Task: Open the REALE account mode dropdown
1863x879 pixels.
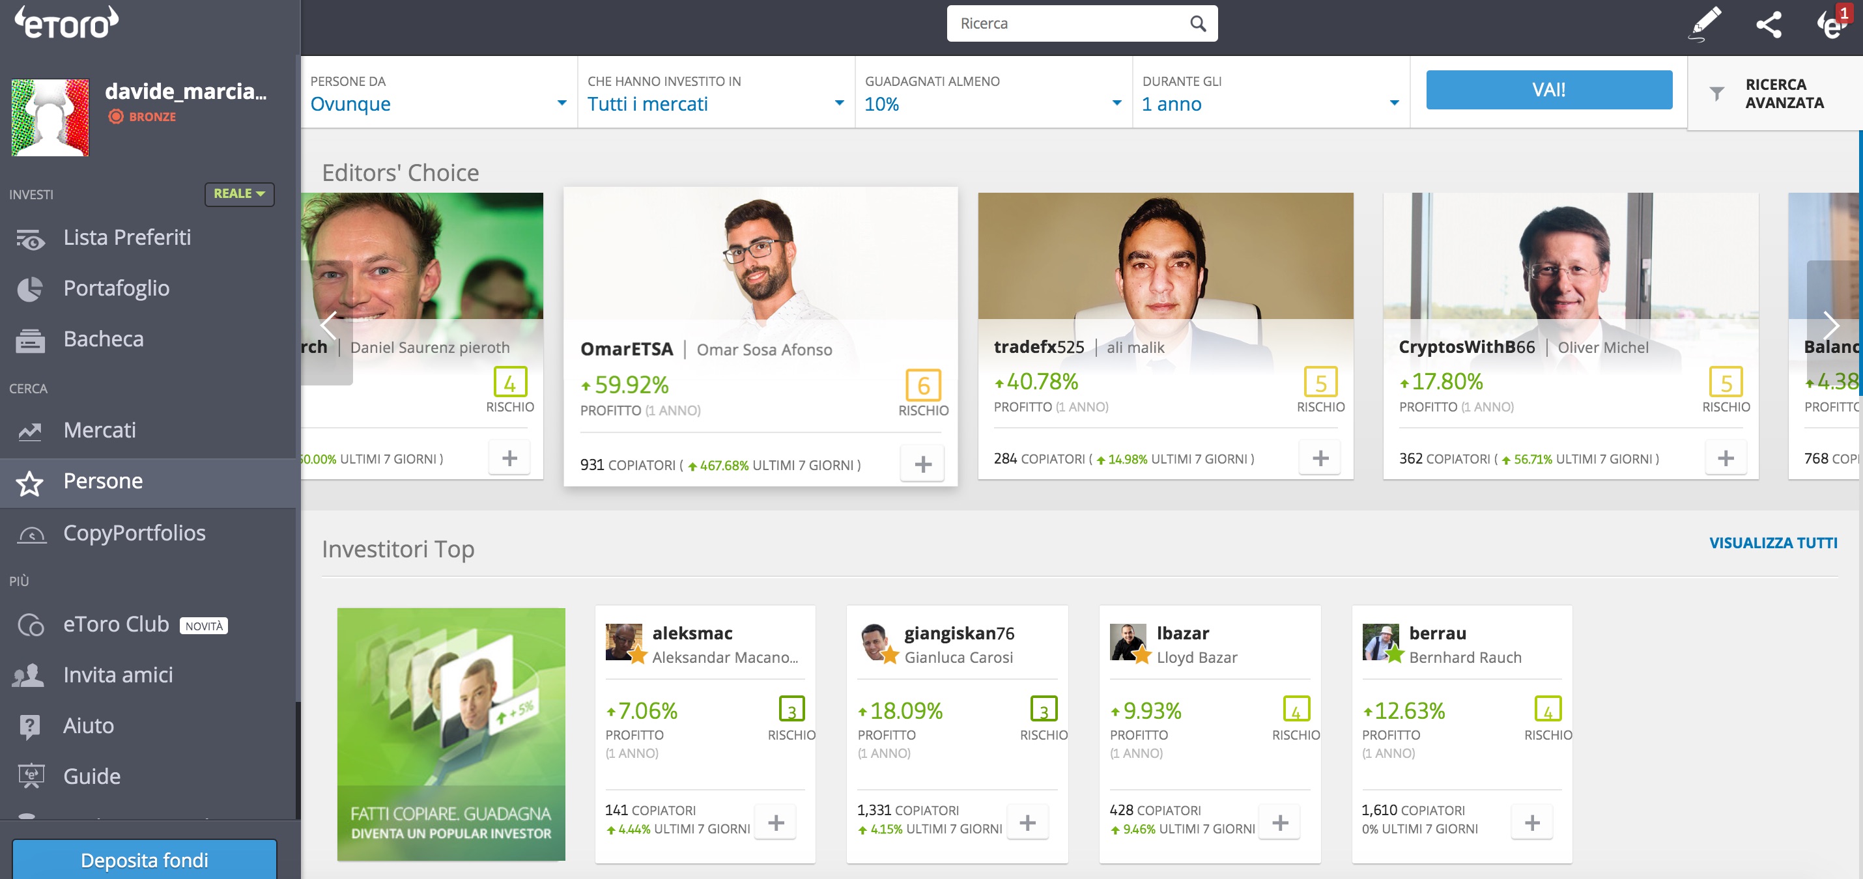Action: [x=239, y=194]
